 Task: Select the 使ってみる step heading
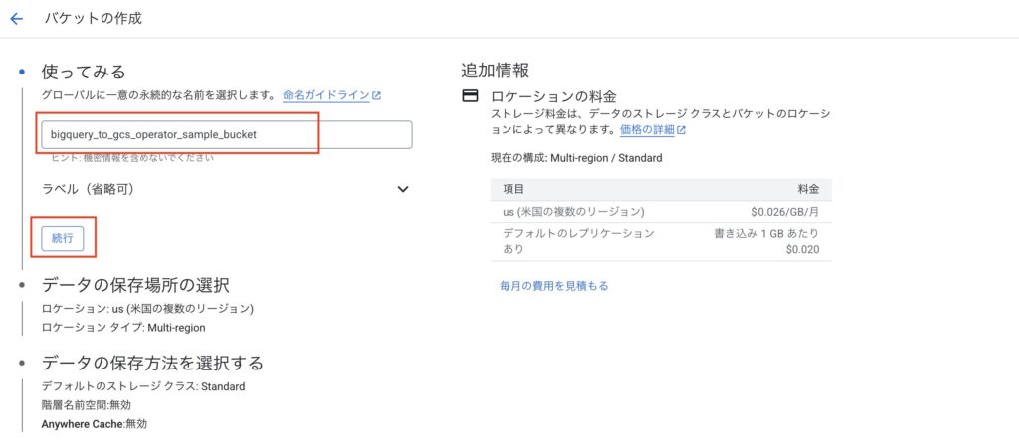click(x=84, y=73)
